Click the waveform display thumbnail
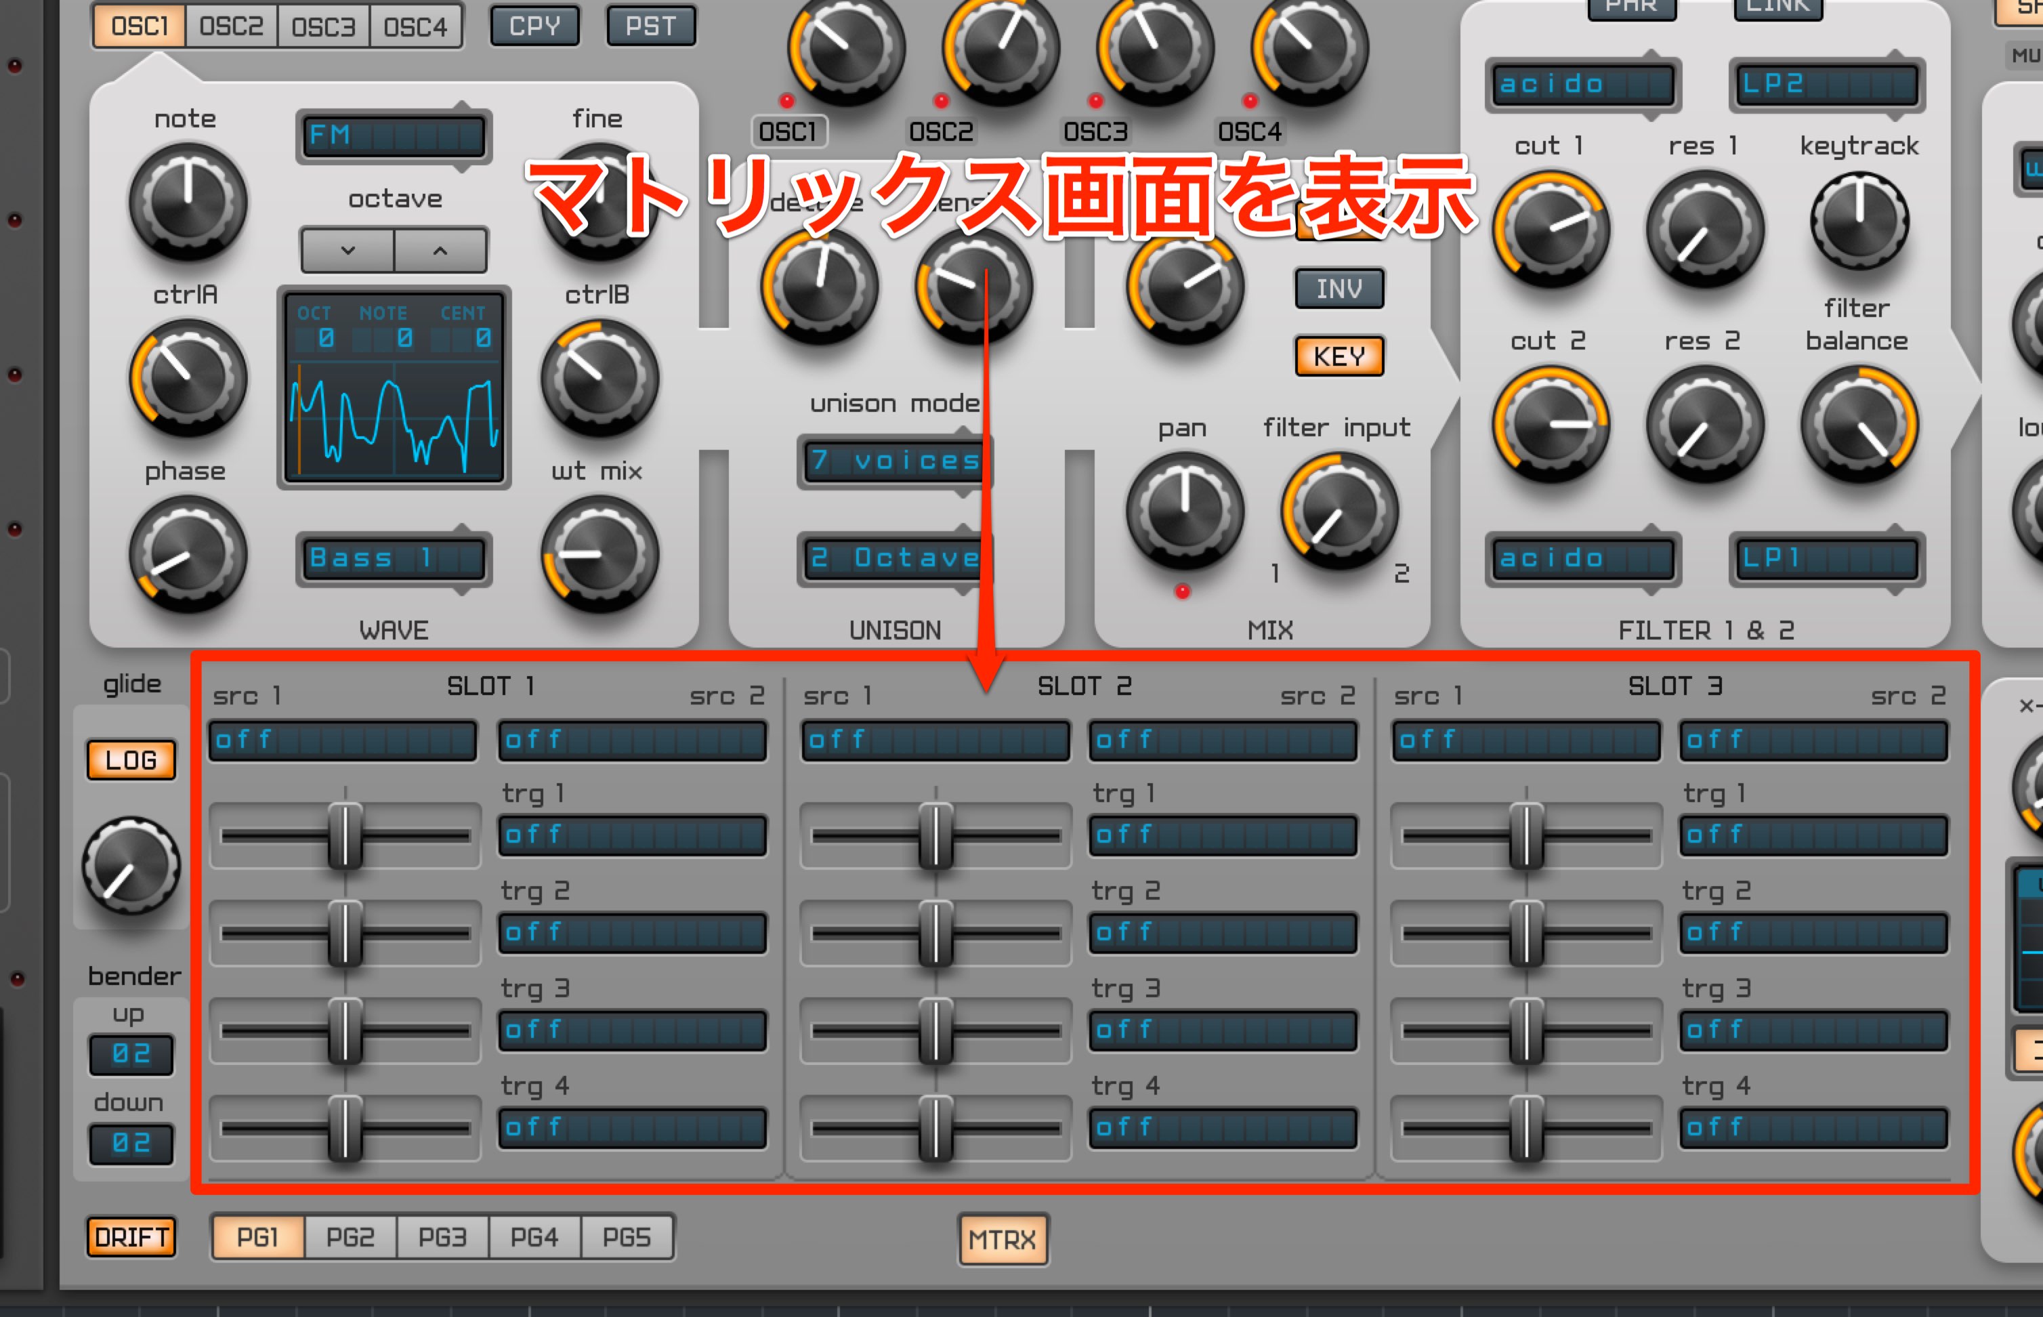 394,388
